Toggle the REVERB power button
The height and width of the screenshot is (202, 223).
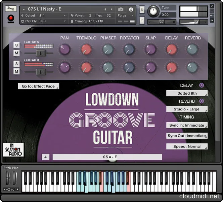coord(202,101)
